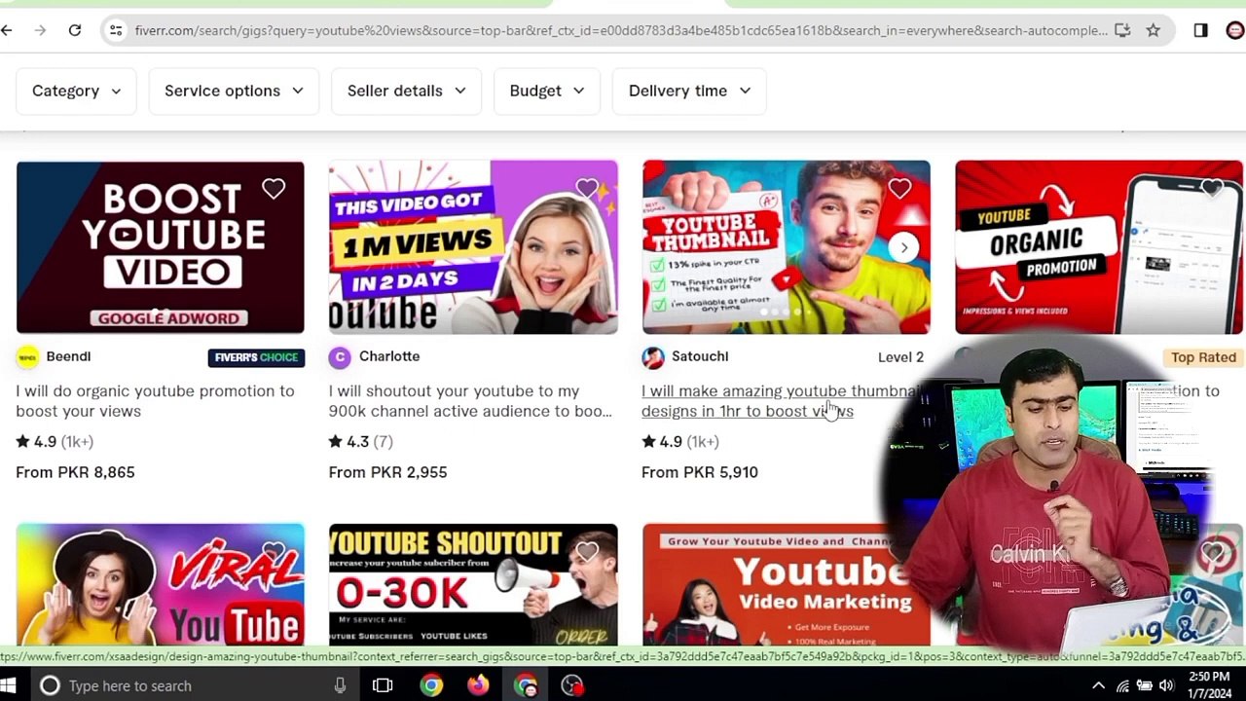Open "I will make amazing youtube thumbnail" gig

coord(779,401)
